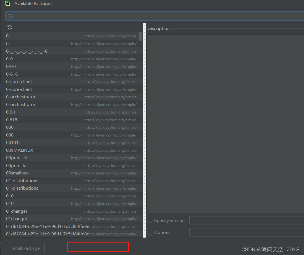Click the Specify version input field
The width and height of the screenshot is (304, 255).
point(247,220)
